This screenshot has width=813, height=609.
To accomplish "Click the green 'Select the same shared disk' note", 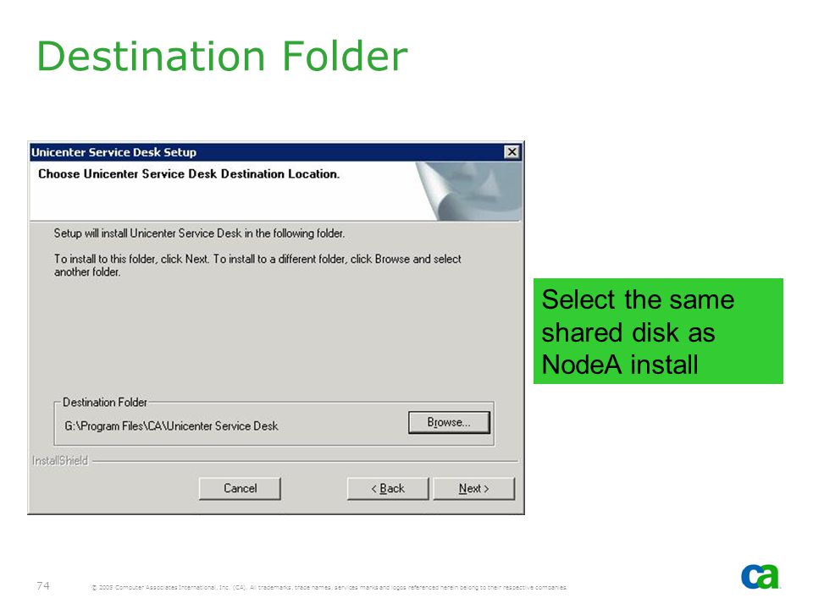I will 658,332.
